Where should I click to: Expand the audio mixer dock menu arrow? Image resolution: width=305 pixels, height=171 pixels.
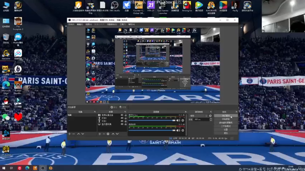tap(185, 112)
